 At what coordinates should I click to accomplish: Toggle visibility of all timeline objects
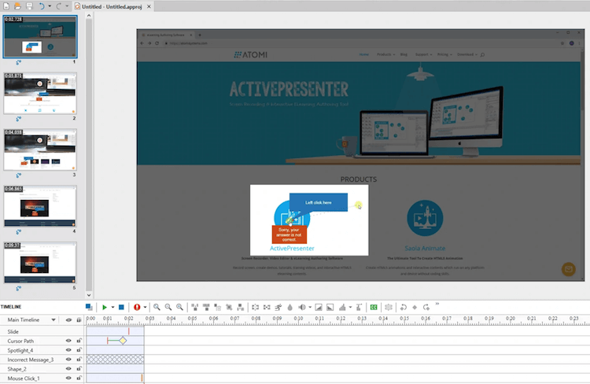pyautogui.click(x=68, y=320)
